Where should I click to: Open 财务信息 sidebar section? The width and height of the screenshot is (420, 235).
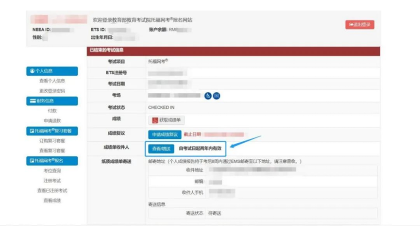tap(52, 101)
